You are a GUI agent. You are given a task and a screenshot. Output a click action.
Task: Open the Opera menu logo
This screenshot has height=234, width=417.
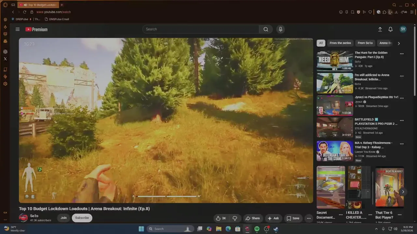pyautogui.click(x=5, y=5)
